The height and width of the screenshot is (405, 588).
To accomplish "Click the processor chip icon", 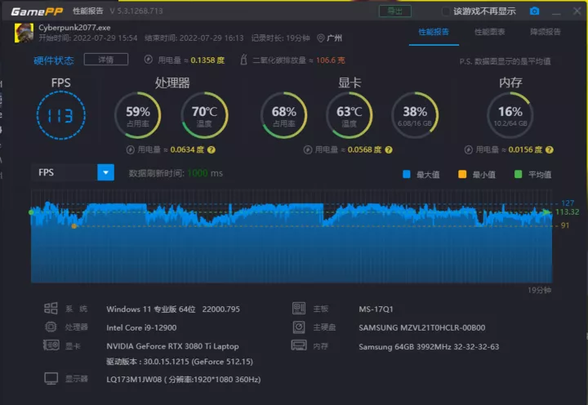I will [x=51, y=327].
